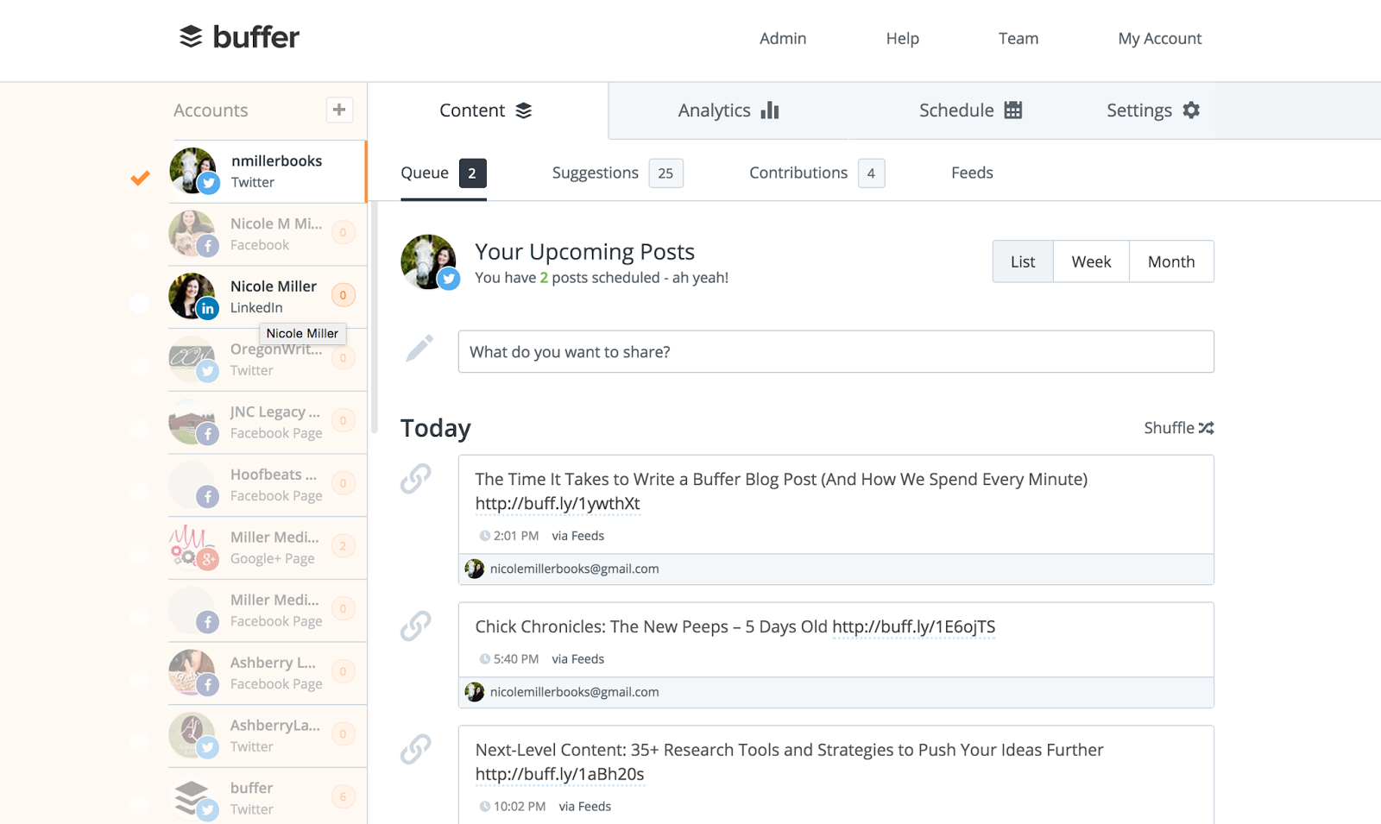Viewport: 1381px width, 824px height.
Task: Click the 10:02 PM scheduled time
Action: 519,808
